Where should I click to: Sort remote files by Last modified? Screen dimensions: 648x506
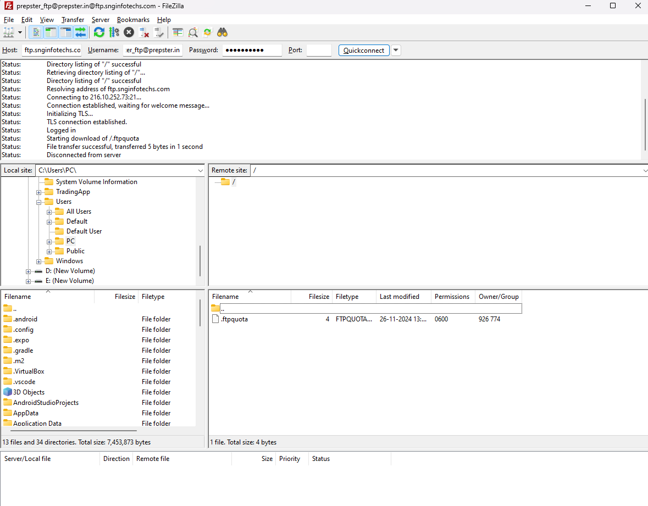pos(403,297)
